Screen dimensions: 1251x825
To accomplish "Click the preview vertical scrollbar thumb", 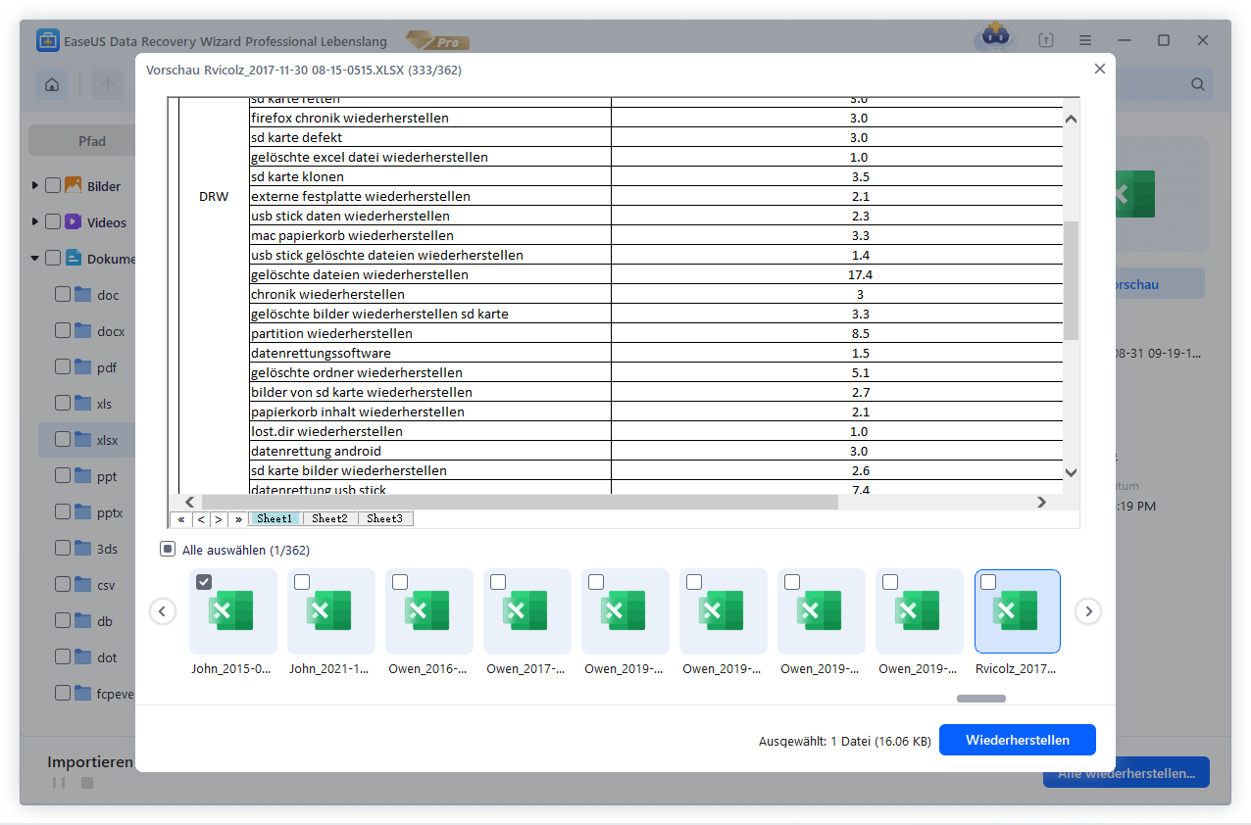I will tap(1071, 280).
